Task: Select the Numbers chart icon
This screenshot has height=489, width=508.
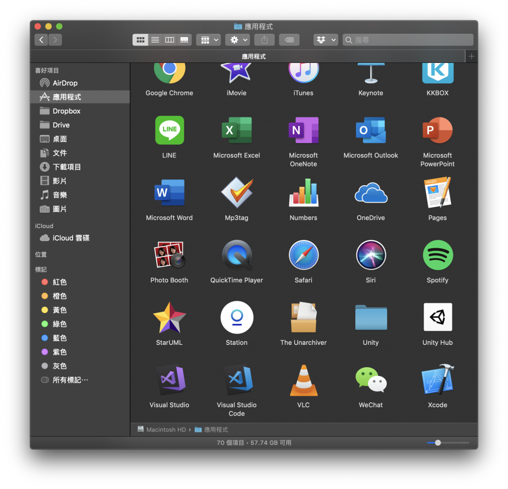Action: coord(303,193)
